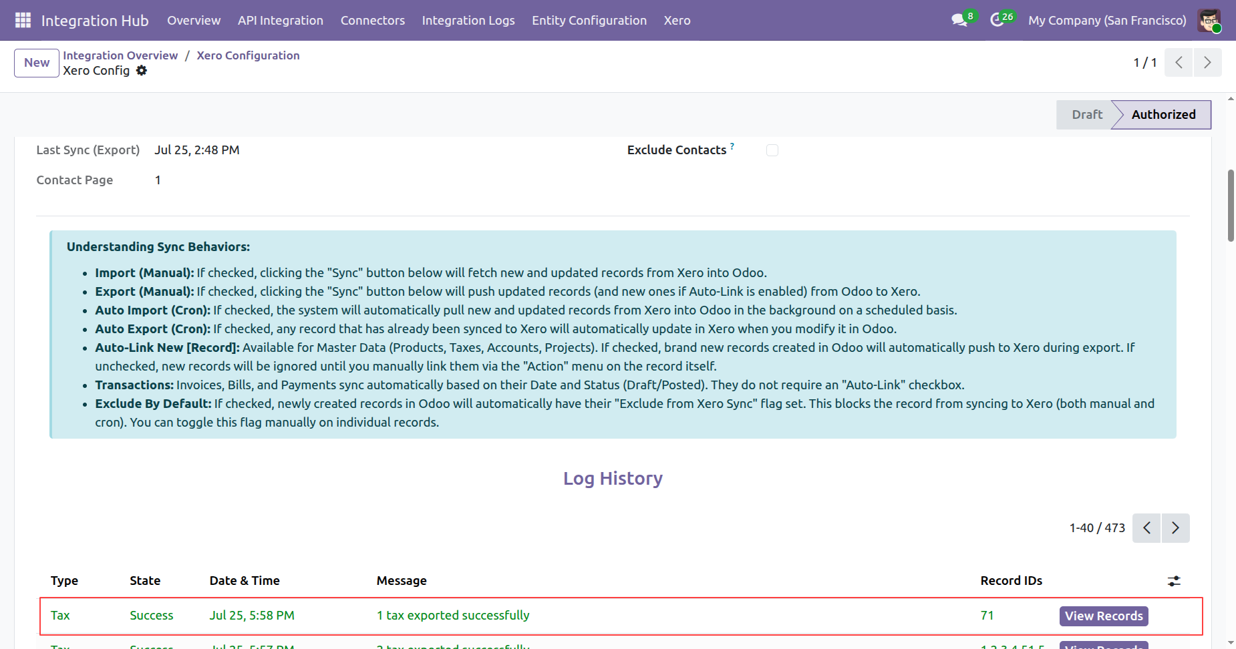Click the Contact Page value 1
Viewport: 1236px width, 649px height.
158,180
